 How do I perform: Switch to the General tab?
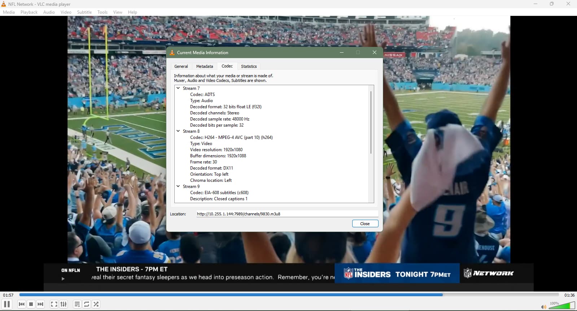pos(181,66)
